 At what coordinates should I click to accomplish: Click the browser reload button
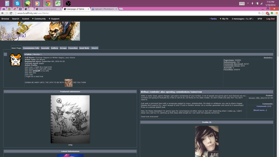coord(11,13)
